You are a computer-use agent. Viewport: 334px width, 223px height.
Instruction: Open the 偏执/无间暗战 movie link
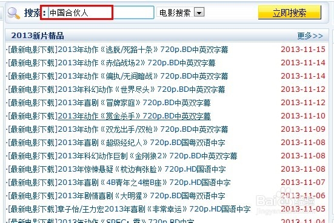click(143, 76)
